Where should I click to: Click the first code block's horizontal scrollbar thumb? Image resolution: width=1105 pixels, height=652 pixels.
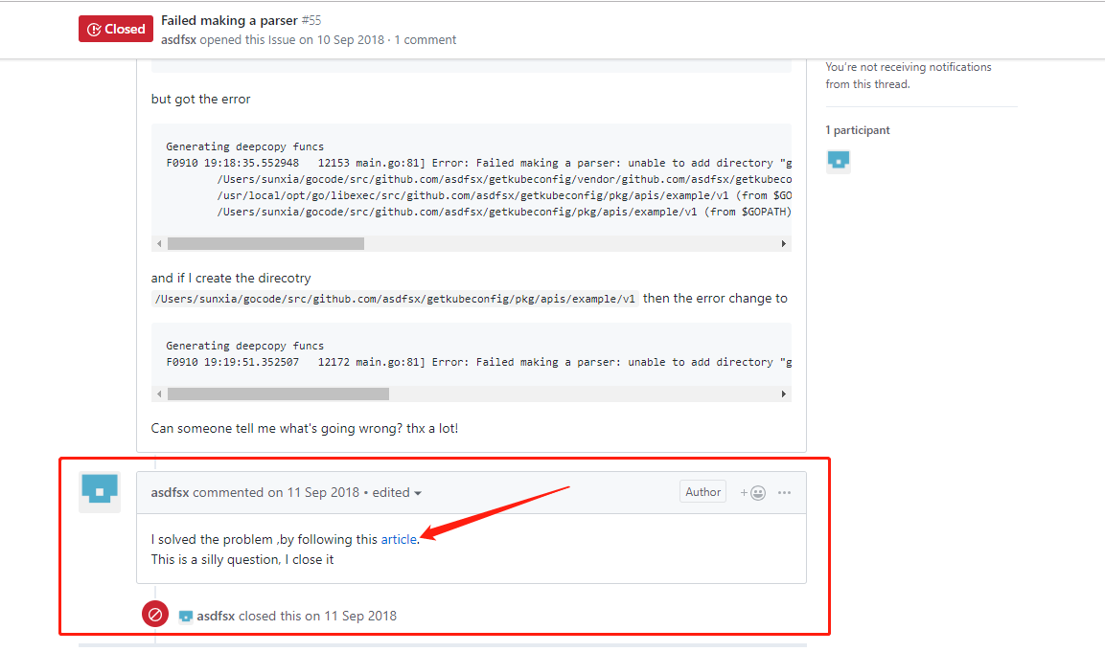point(265,243)
